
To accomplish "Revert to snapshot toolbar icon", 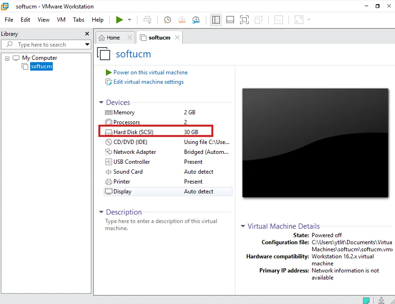I will [182, 20].
